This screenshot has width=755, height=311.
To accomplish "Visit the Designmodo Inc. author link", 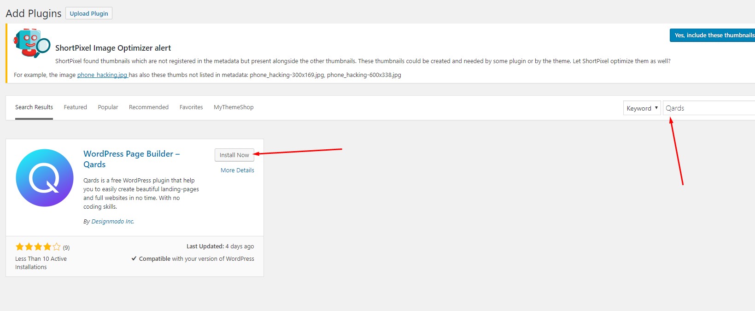I will (113, 222).
